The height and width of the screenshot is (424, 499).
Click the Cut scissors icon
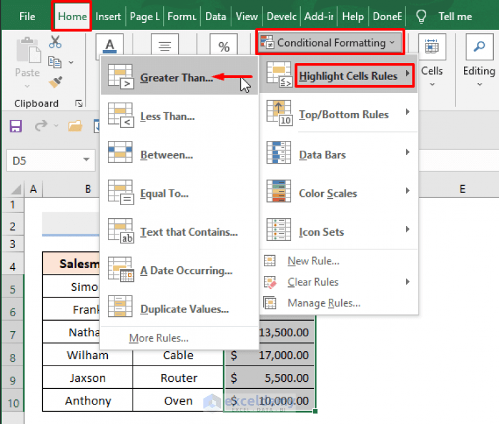[55, 42]
